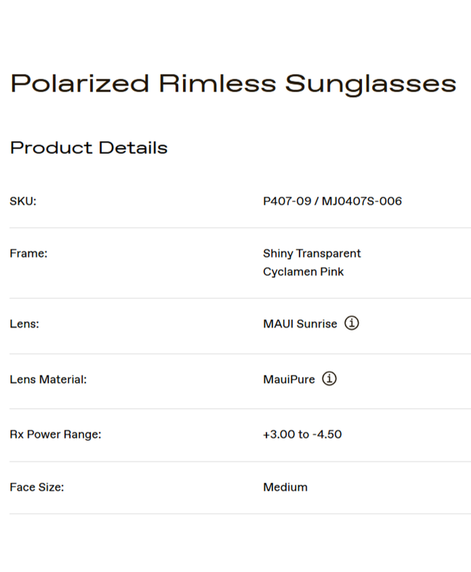471x572 pixels.
Task: Select the Product Details heading
Action: (x=89, y=148)
